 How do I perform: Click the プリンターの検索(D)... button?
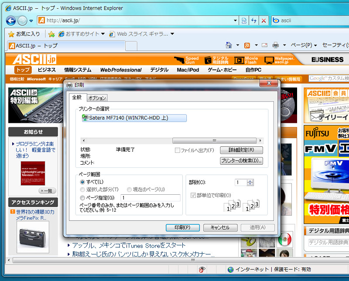pyautogui.click(x=241, y=160)
